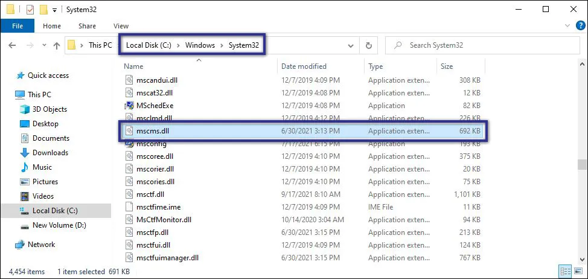Open the Help question mark icon
Screen dimensions: 588x279
[580, 25]
